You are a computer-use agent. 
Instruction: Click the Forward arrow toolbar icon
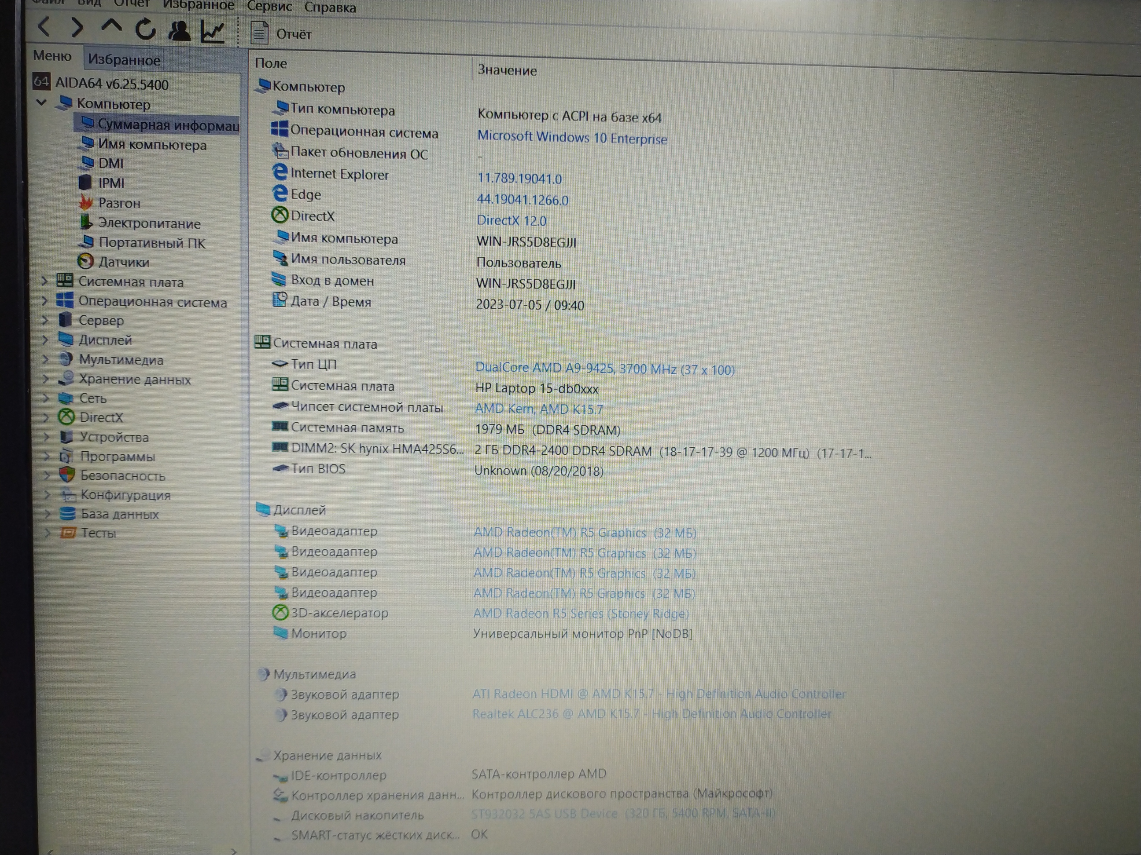[77, 27]
